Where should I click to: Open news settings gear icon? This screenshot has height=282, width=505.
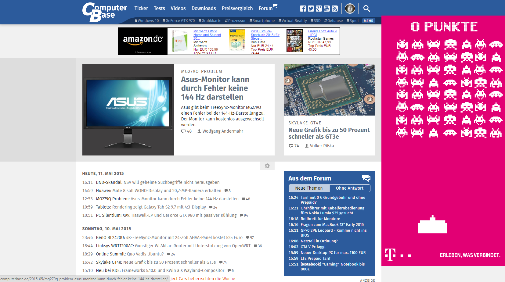267,166
